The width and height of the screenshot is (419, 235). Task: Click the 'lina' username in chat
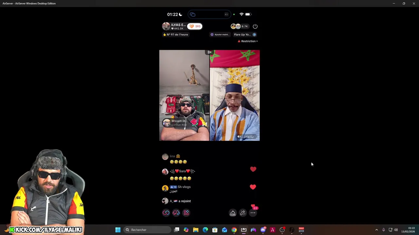[x=172, y=156]
